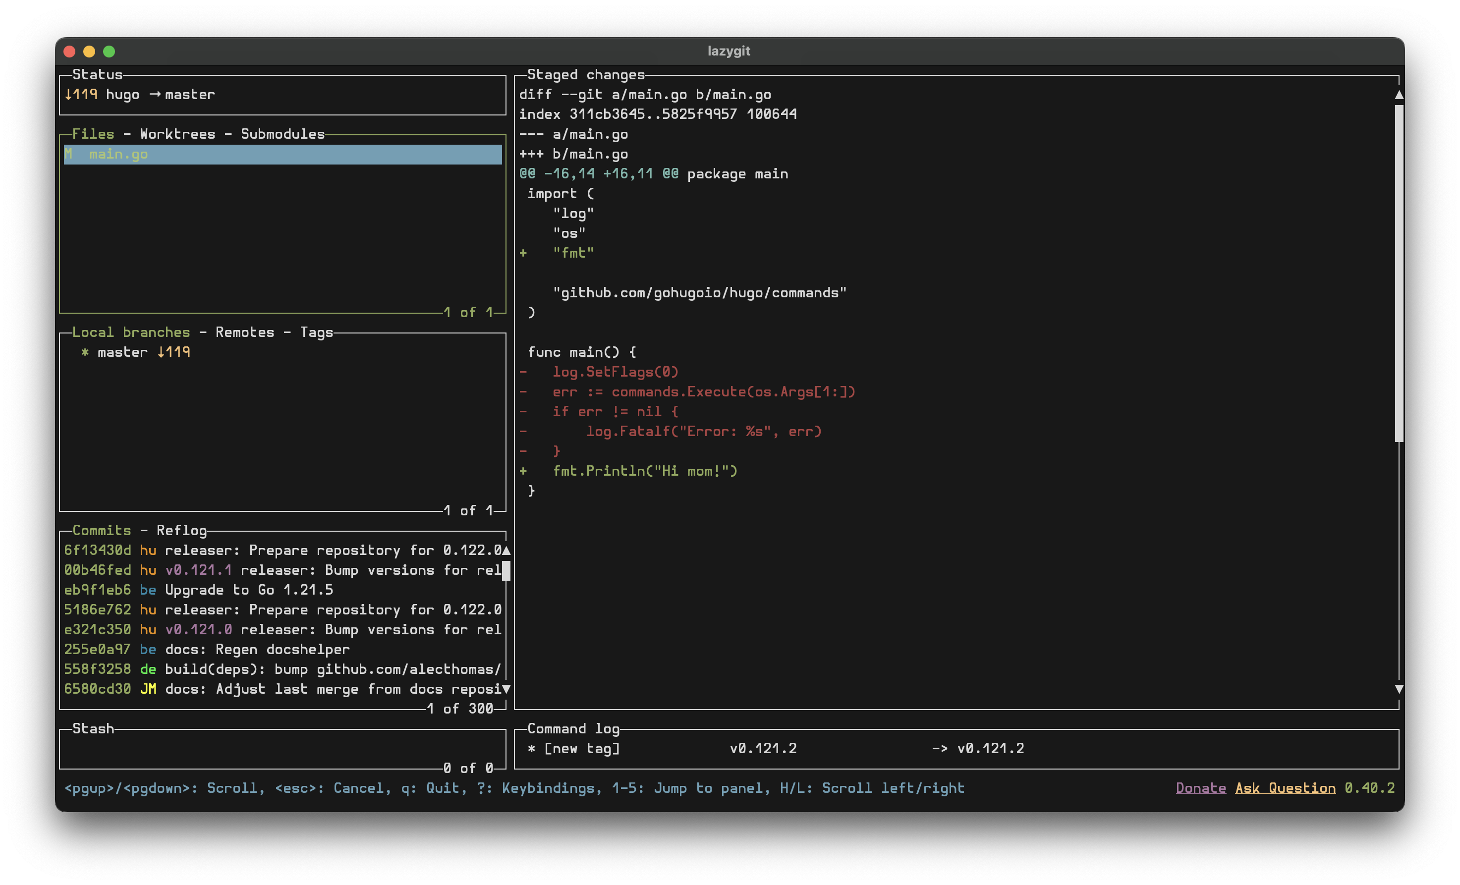Select the master branch entry
Screen dimensions: 1460x885
[x=121, y=351]
